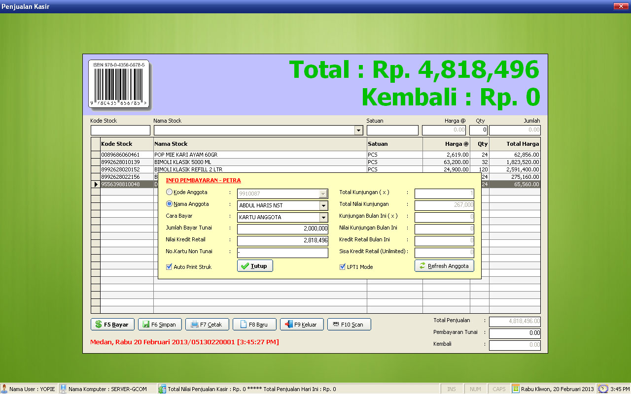Open the F10 Scan barcode function
This screenshot has width=631, height=394.
coord(349,325)
